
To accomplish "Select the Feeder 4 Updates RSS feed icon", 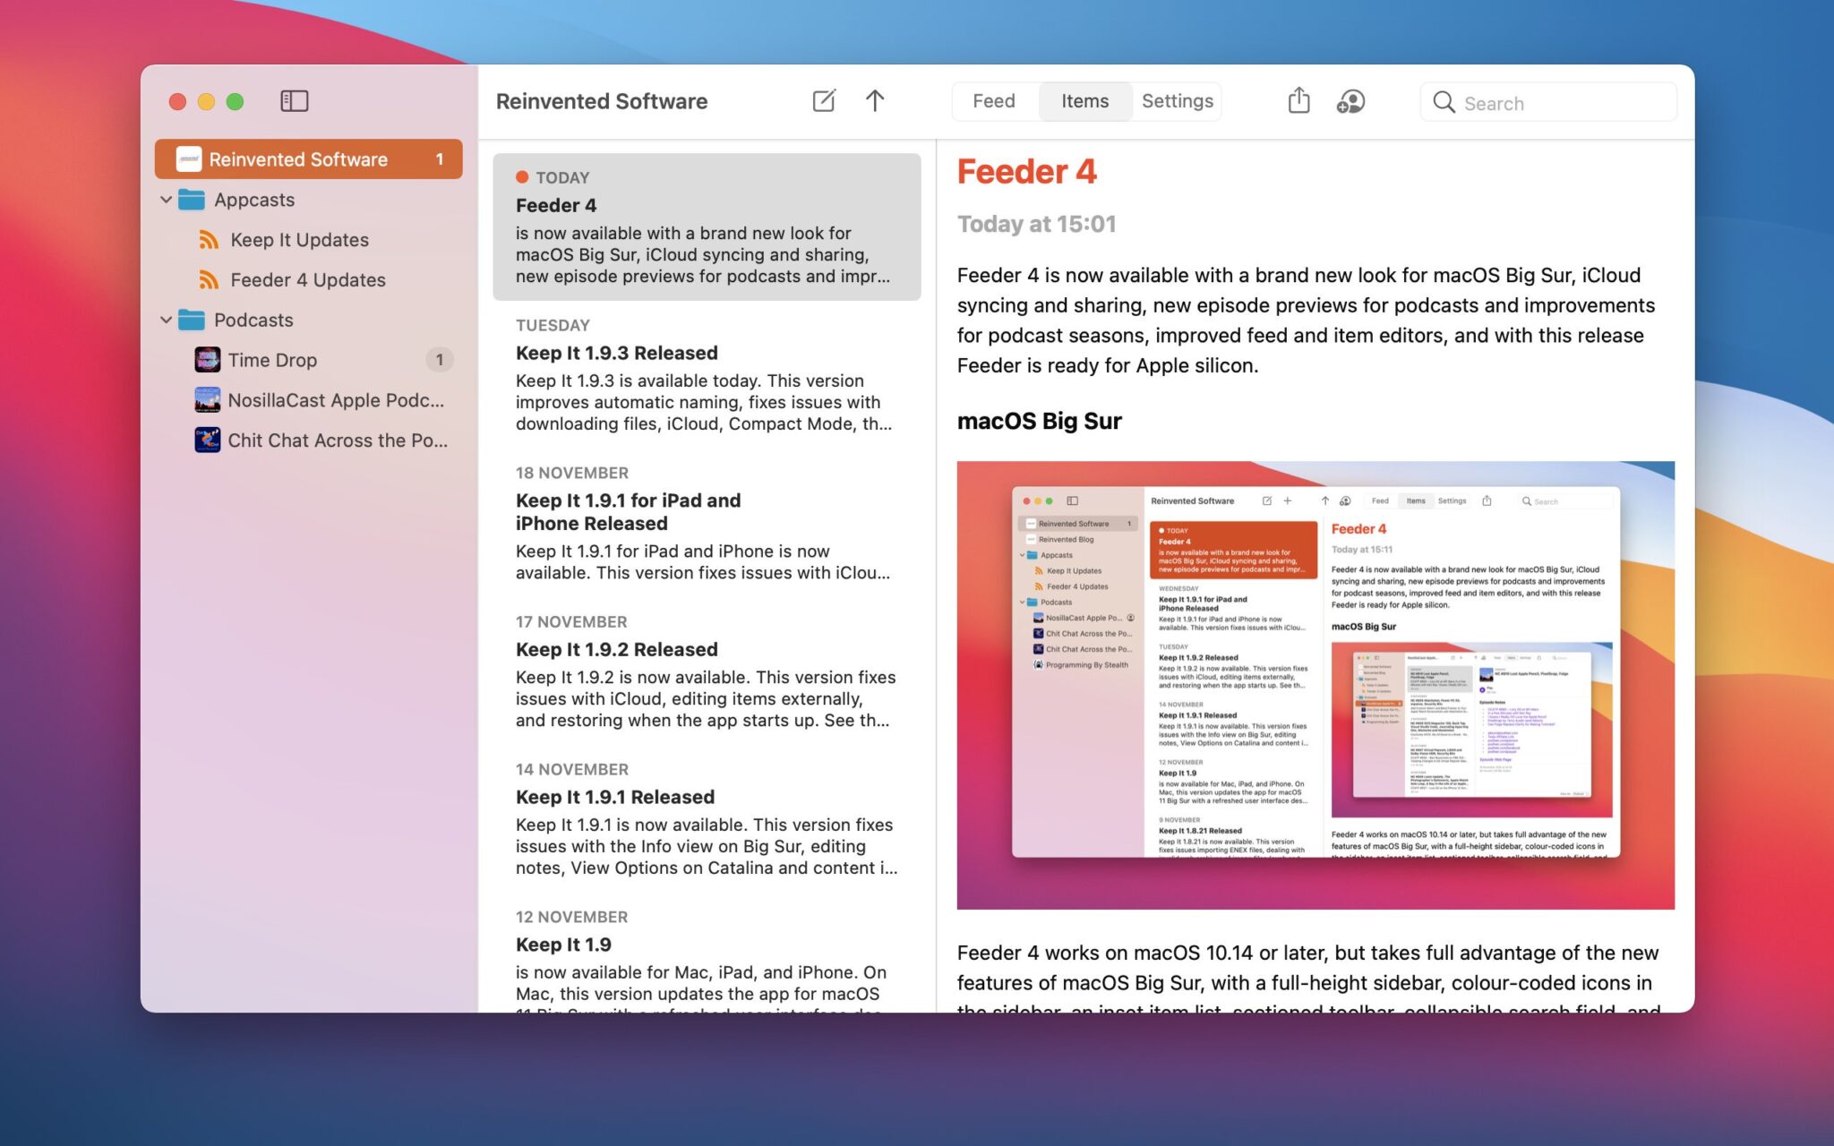I will (208, 279).
